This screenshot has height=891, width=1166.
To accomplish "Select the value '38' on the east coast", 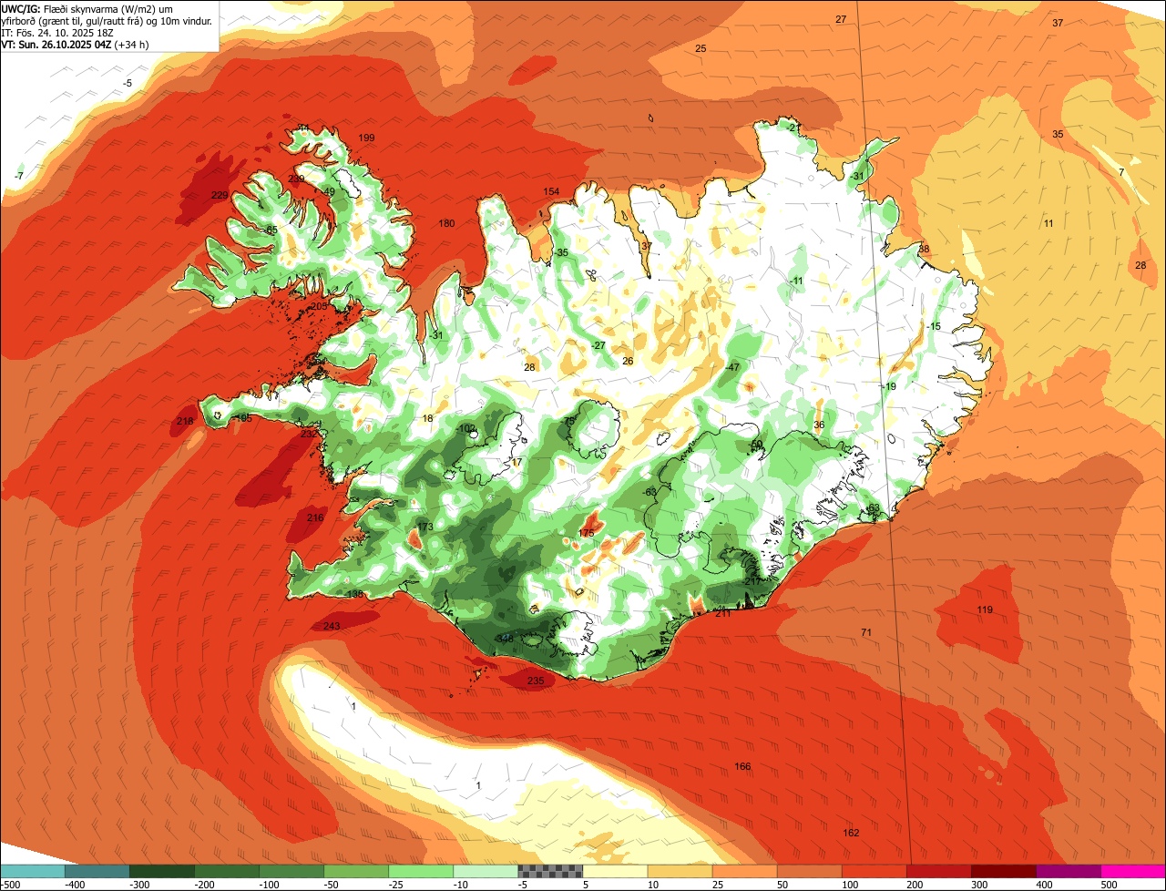I will click(924, 249).
